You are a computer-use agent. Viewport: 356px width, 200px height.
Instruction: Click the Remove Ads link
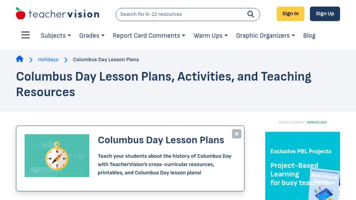[x=316, y=122]
